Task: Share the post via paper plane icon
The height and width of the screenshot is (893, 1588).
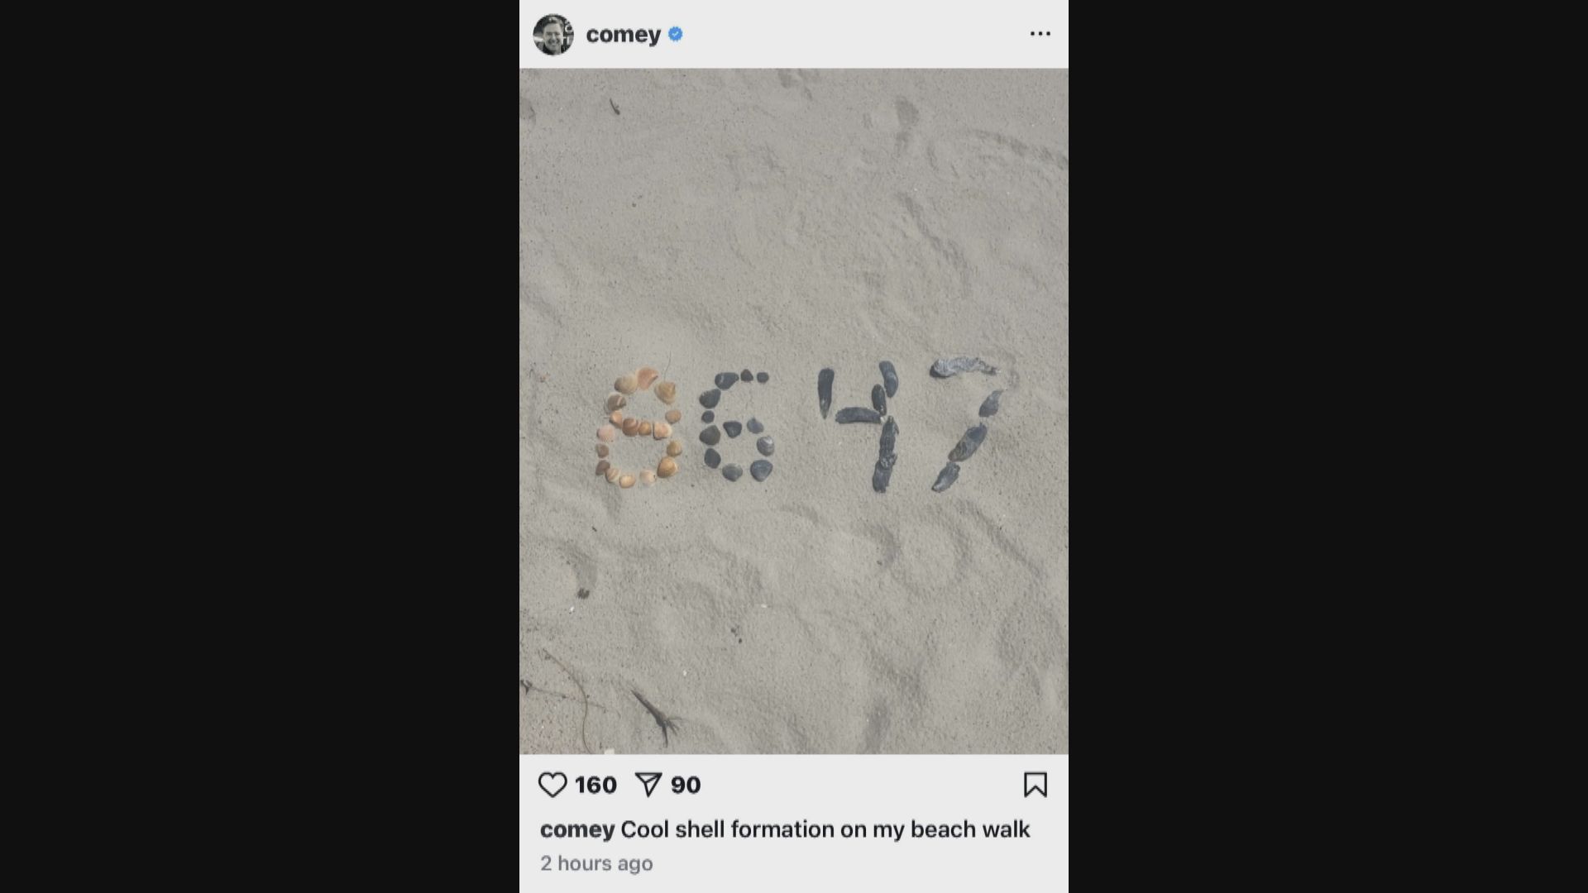Action: pyautogui.click(x=648, y=785)
